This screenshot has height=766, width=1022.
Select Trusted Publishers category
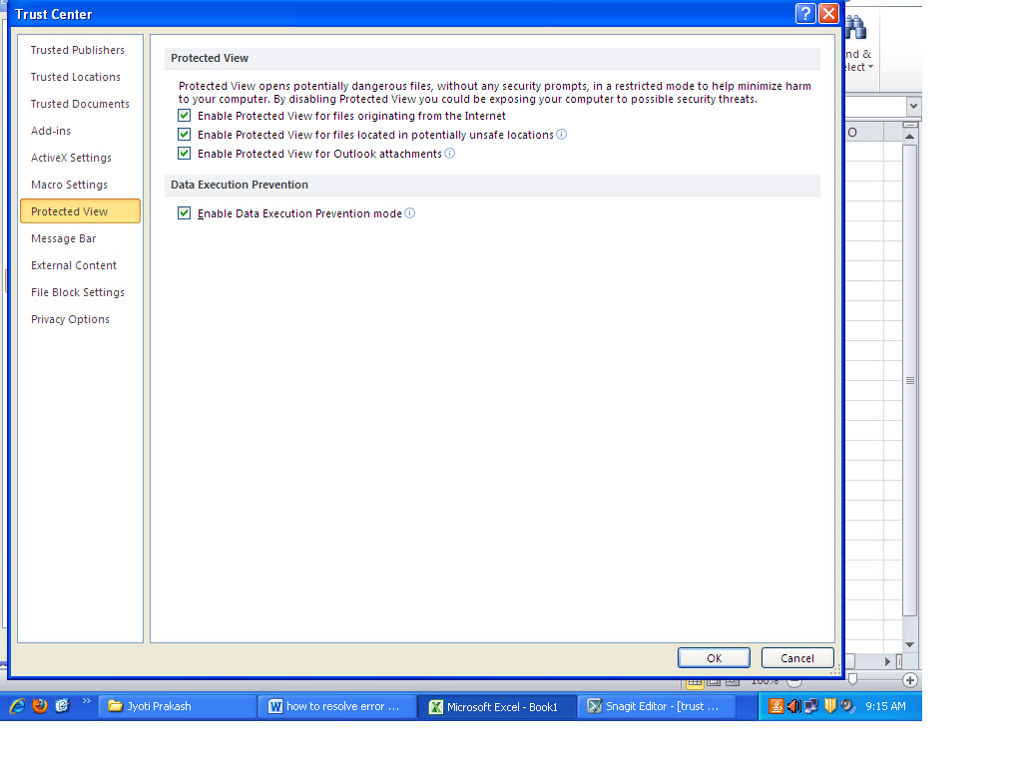tap(78, 50)
